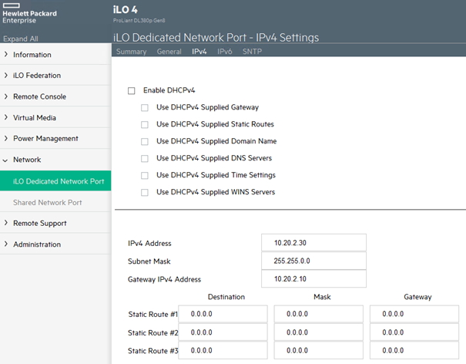Expand the Power Management chevron

point(5,138)
